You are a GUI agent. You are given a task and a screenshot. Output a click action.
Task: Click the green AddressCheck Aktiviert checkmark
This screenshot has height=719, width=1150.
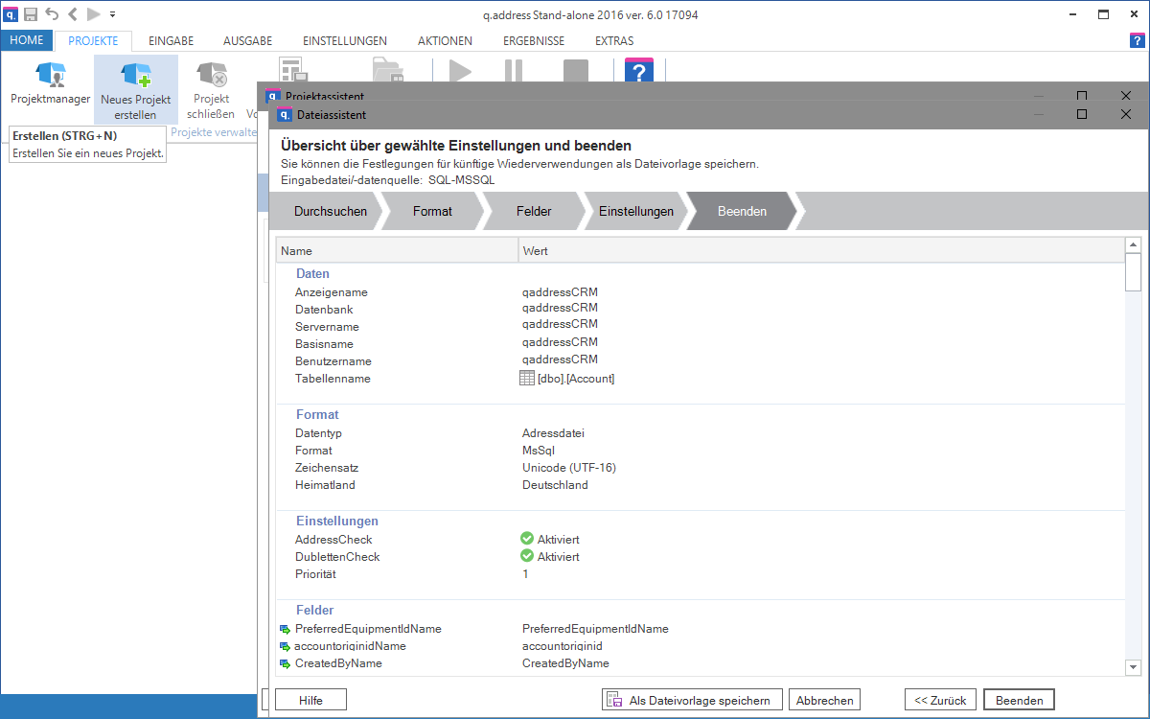(x=526, y=540)
